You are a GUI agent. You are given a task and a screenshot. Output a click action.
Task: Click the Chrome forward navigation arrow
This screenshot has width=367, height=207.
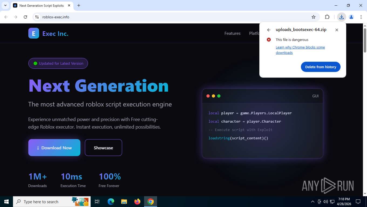pyautogui.click(x=16, y=17)
